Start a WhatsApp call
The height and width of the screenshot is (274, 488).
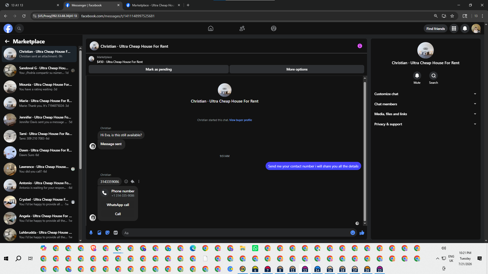[118, 205]
